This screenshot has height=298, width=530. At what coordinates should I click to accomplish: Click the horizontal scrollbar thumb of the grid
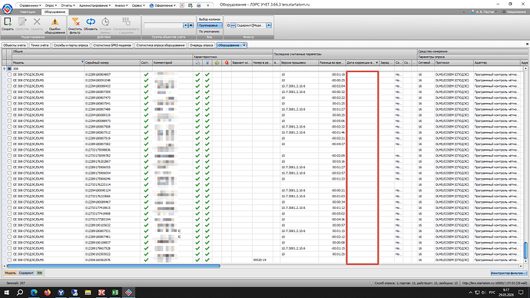[114, 267]
